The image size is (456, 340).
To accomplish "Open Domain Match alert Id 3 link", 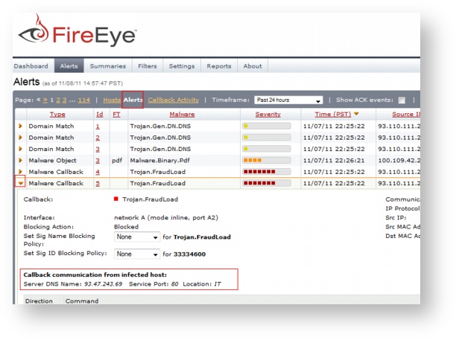I will (x=98, y=149).
